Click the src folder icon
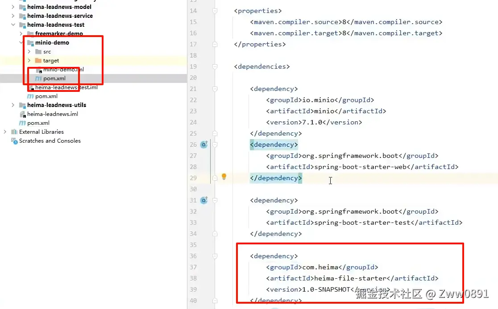The width and height of the screenshot is (498, 309). point(38,51)
